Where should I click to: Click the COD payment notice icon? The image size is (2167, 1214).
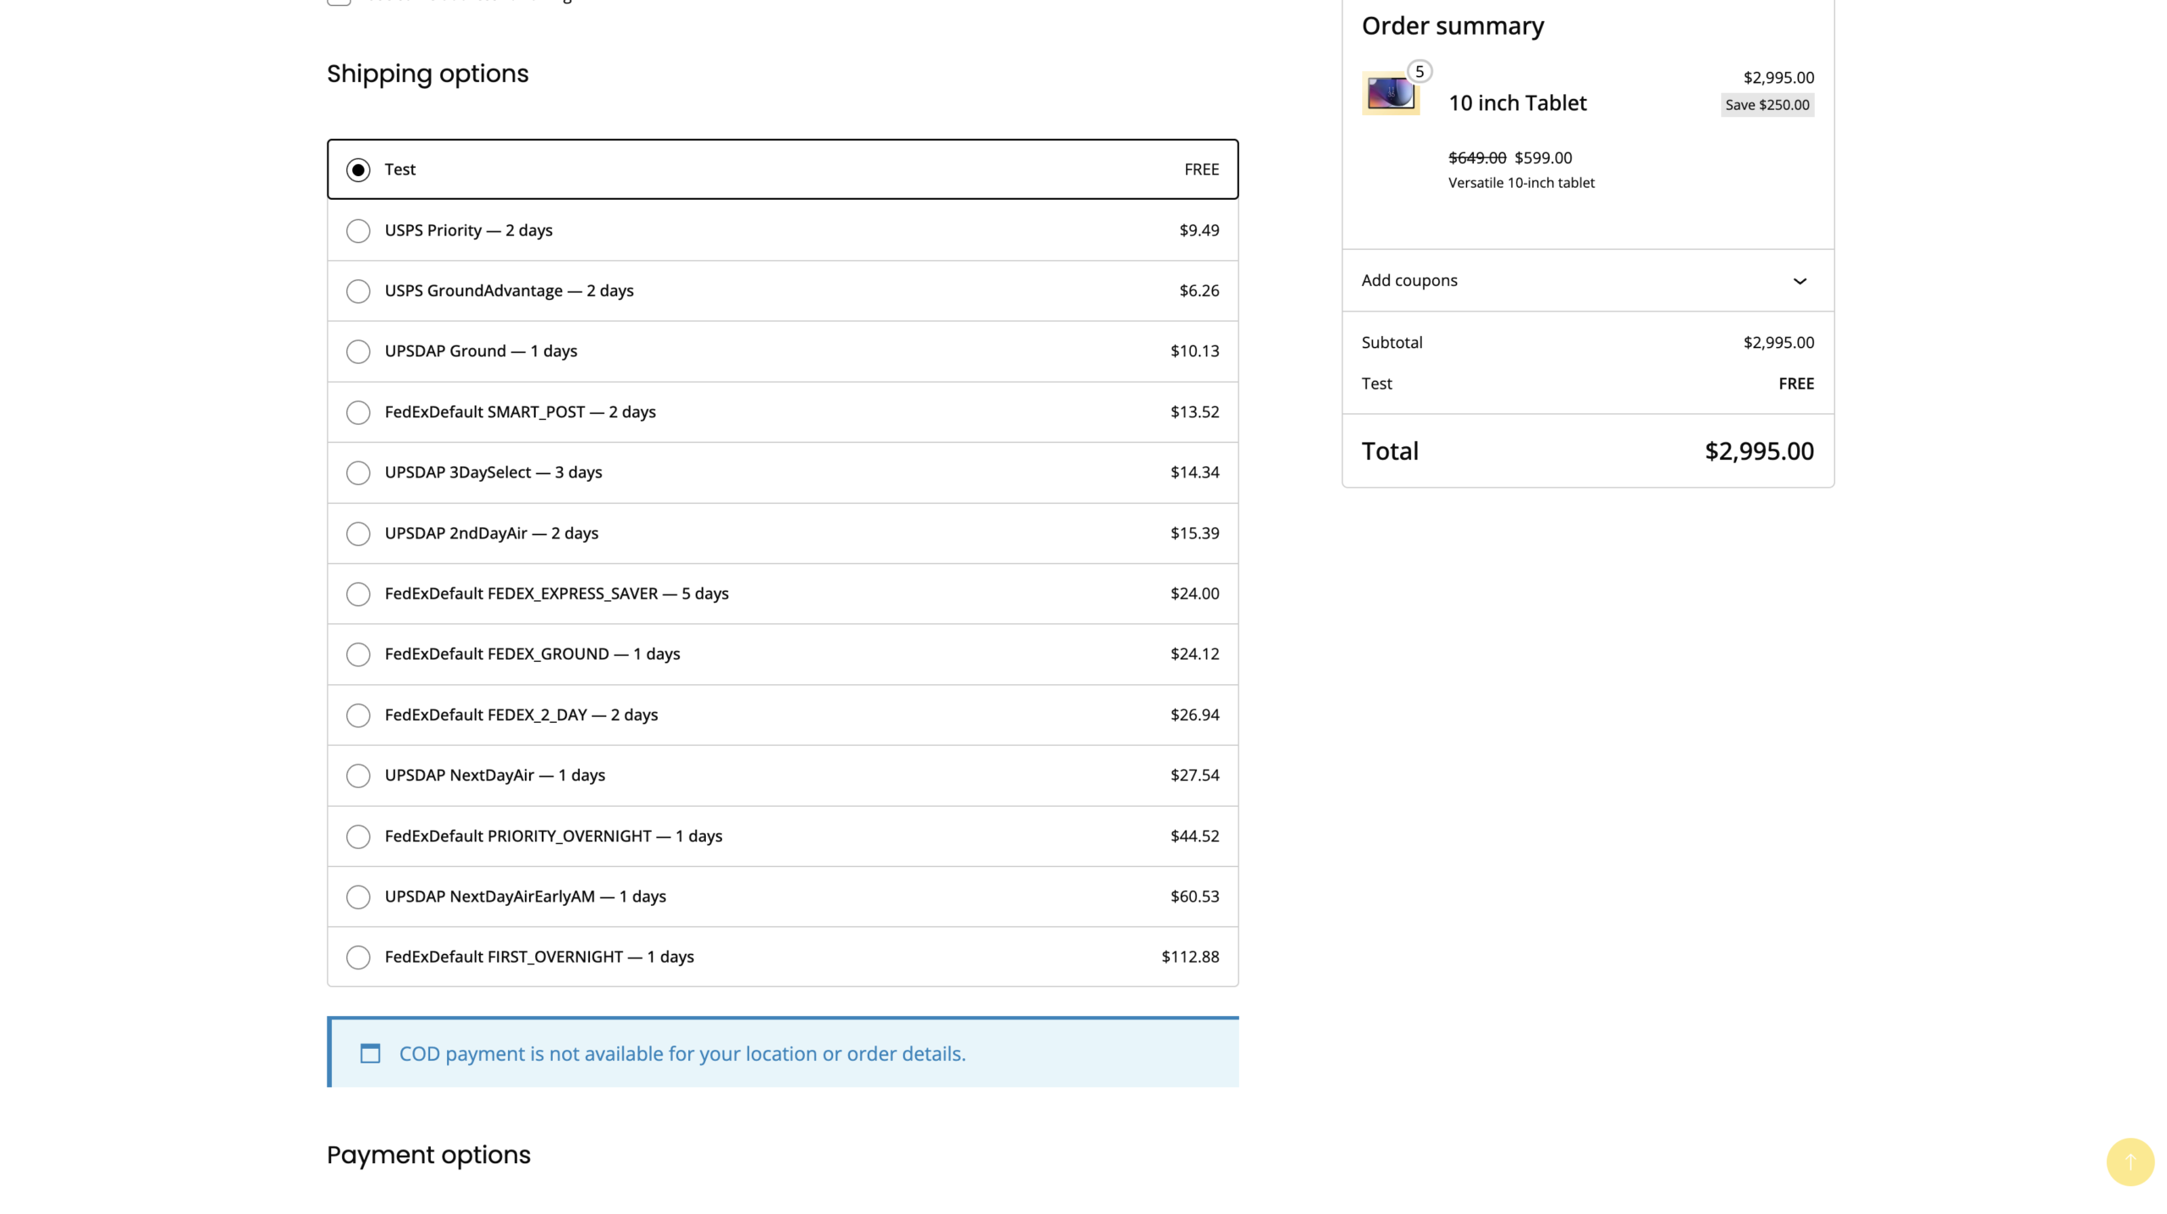(x=371, y=1054)
